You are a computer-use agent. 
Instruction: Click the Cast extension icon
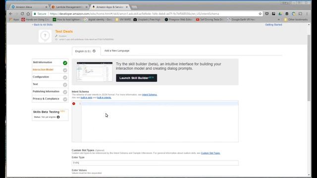coord(300,14)
